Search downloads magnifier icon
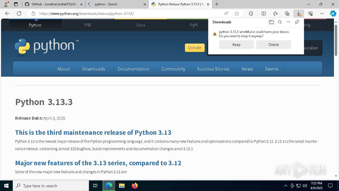The image size is (339, 191). click(x=280, y=22)
